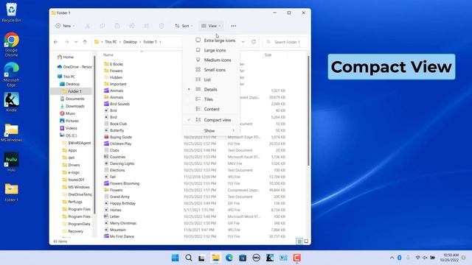The image size is (472, 265).
Task: Select Content view option
Action: [x=211, y=109]
